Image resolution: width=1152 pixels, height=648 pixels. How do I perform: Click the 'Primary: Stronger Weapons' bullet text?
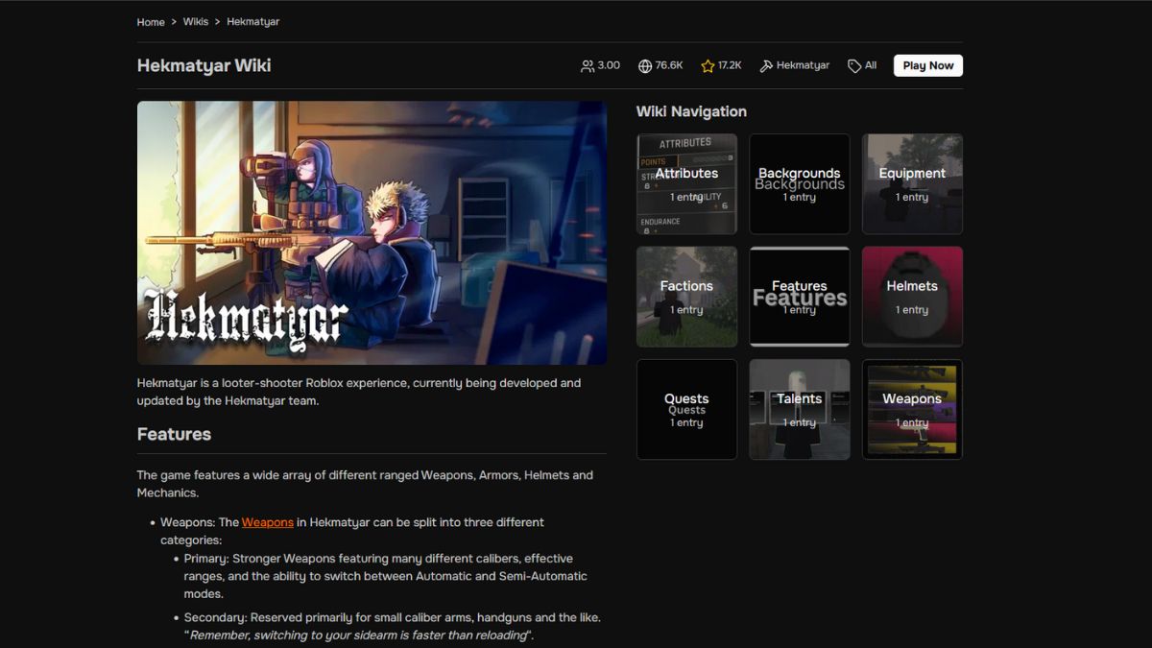(x=386, y=576)
